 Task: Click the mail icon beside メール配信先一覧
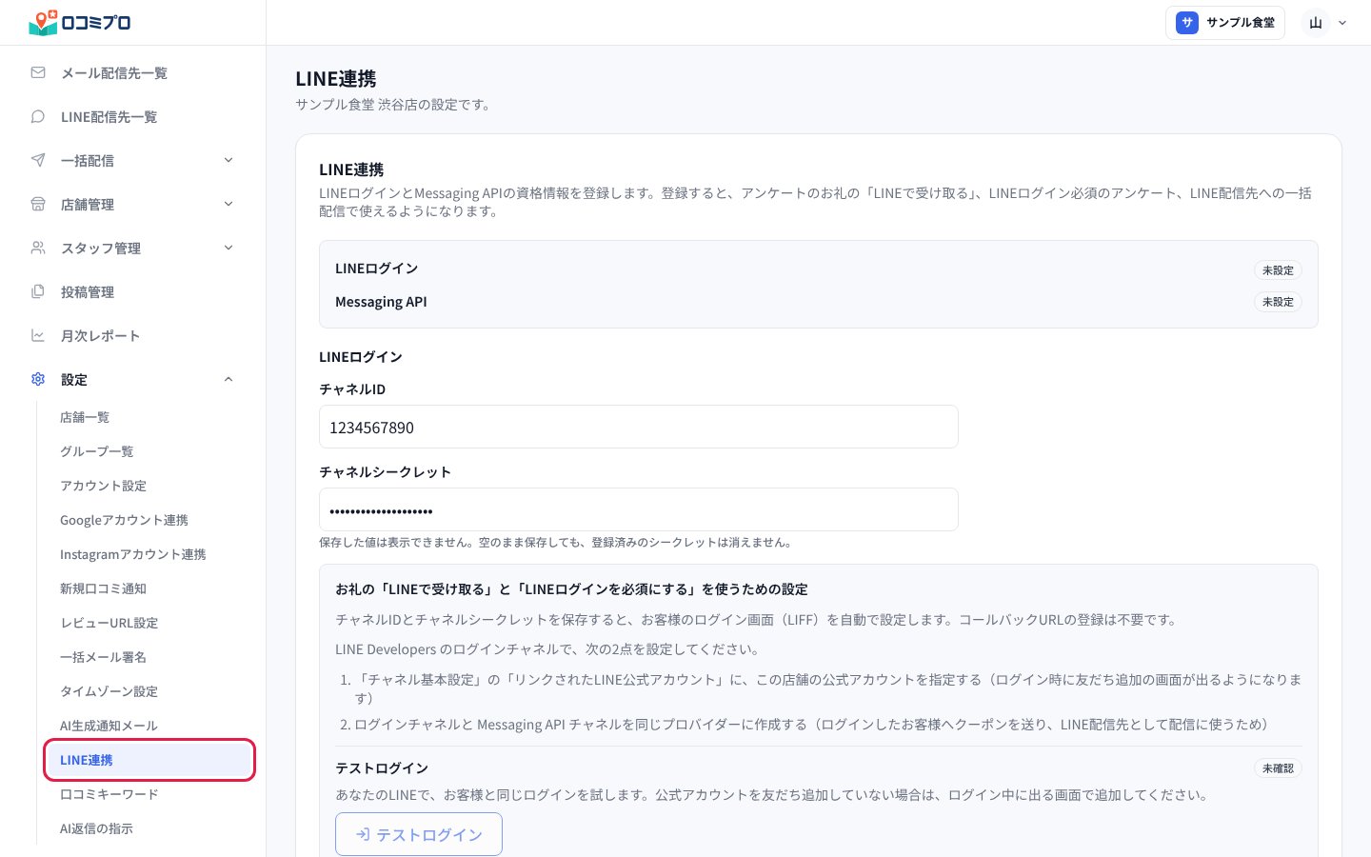coord(38,72)
